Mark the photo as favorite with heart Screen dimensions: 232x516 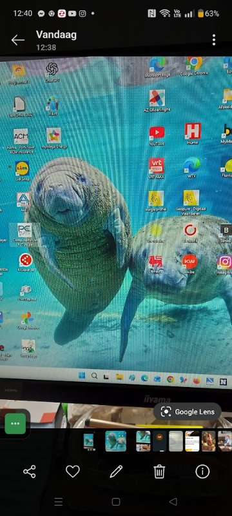(x=73, y=472)
